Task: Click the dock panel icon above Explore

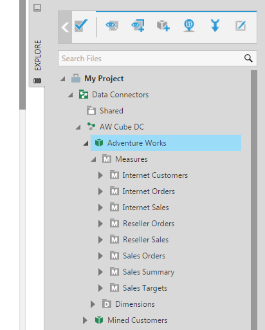Action: (37, 8)
